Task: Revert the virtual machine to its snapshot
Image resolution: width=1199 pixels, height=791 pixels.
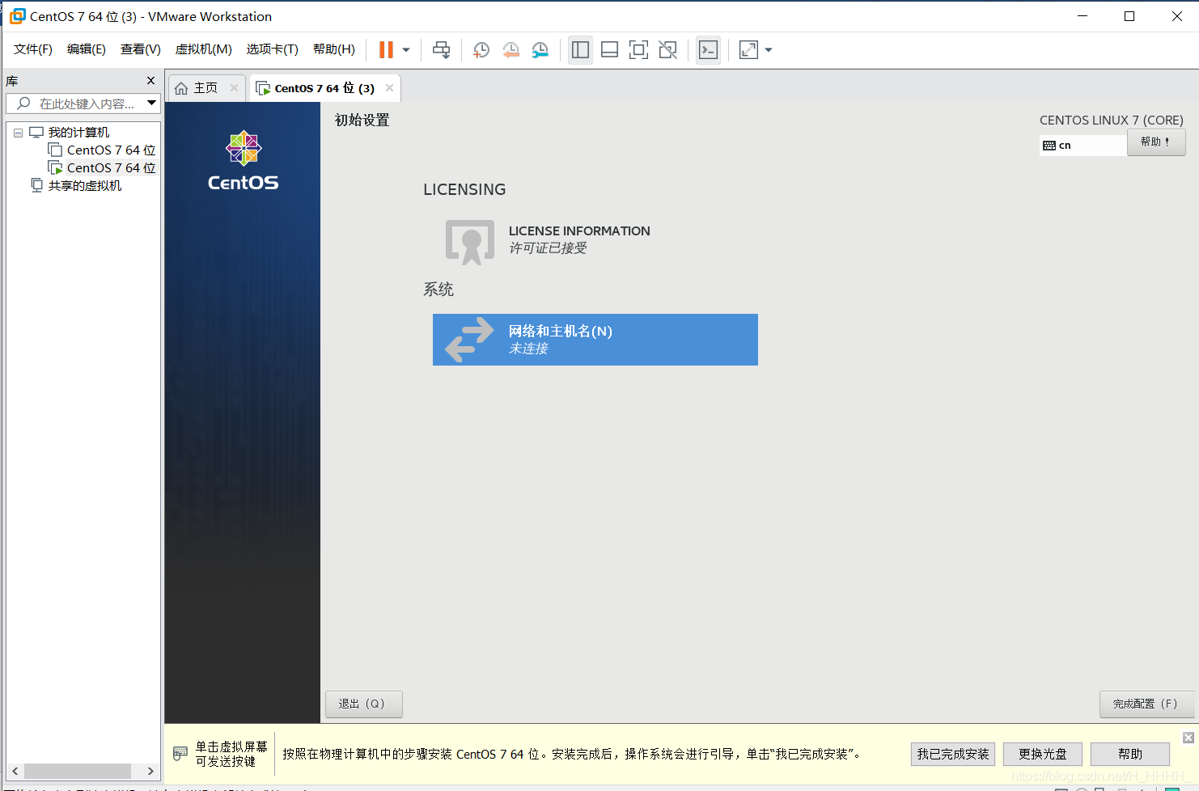Action: (511, 50)
